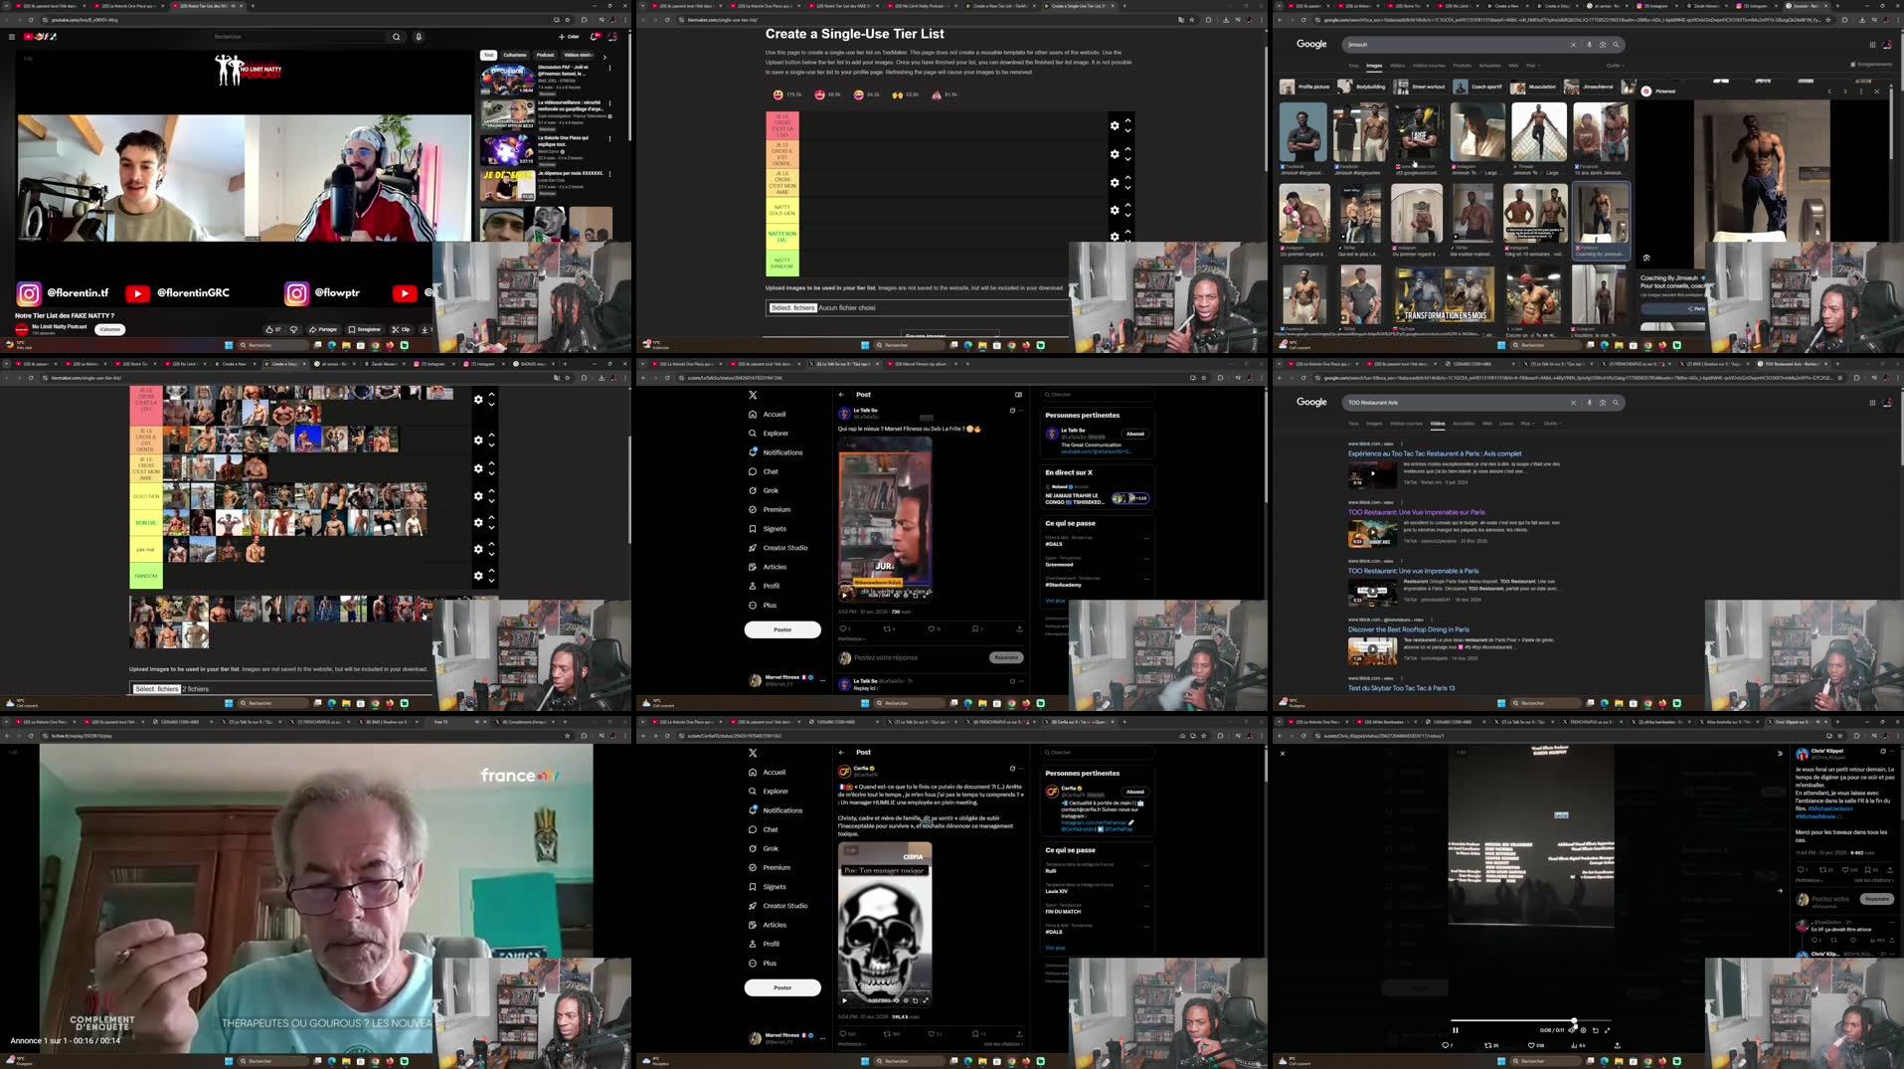Open Notifications in the X sidebar

coord(781,452)
